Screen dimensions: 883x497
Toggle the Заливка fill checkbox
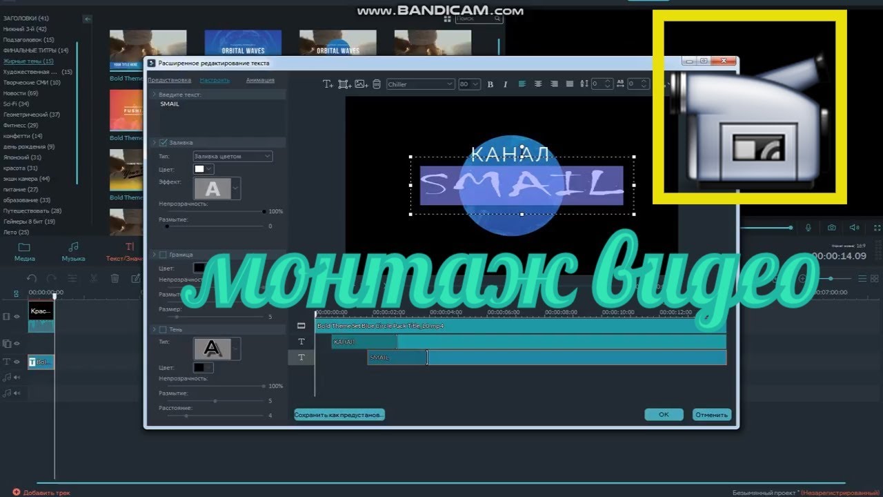[163, 142]
